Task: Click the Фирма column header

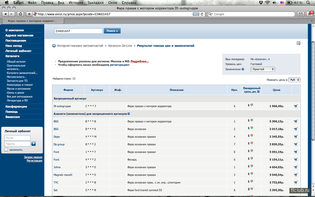Action: [x=68, y=90]
